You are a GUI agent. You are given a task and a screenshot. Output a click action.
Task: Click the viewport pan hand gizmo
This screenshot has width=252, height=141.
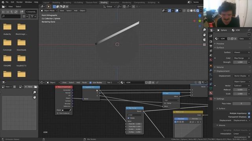204,35
